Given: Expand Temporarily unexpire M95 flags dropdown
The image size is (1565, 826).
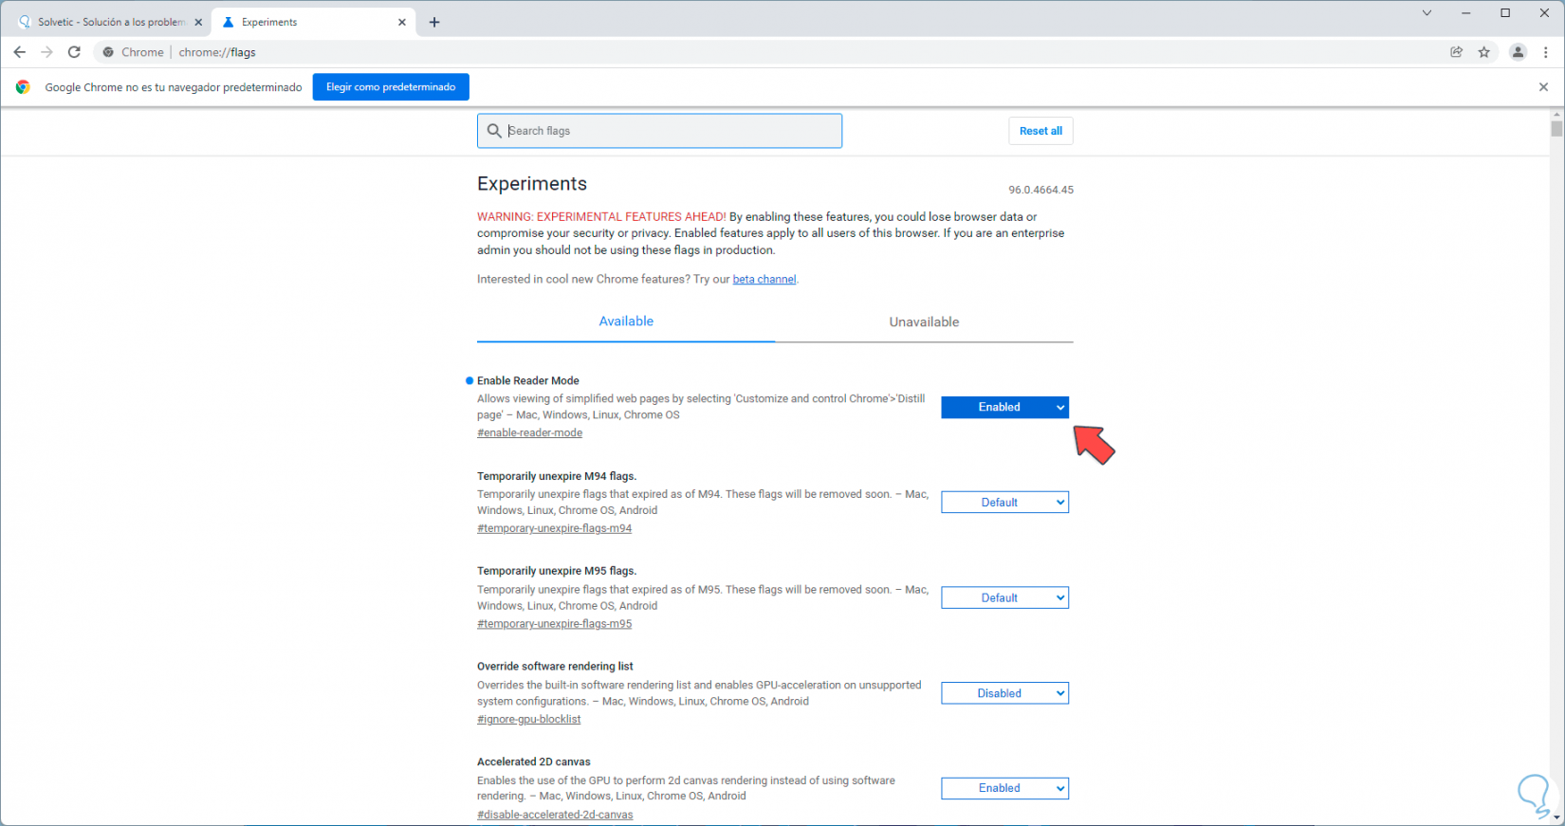Looking at the screenshot, I should pyautogui.click(x=1004, y=598).
